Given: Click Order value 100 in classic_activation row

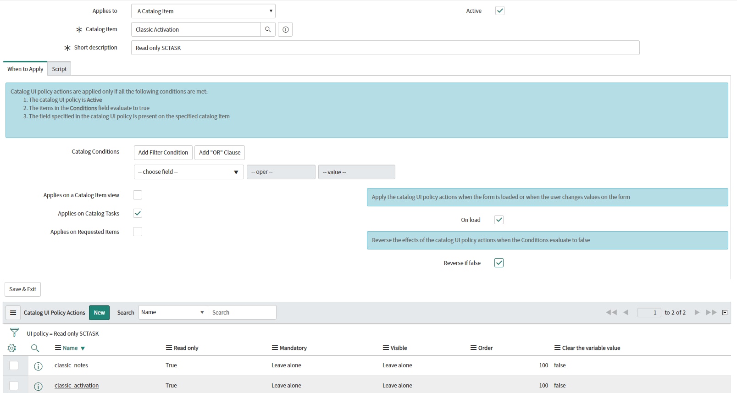Looking at the screenshot, I should 543,386.
